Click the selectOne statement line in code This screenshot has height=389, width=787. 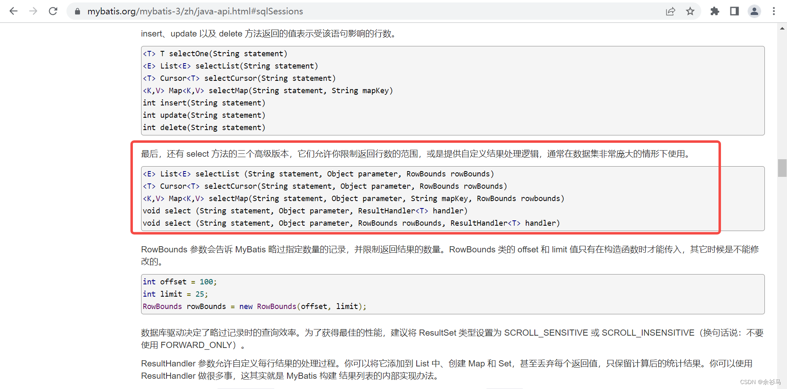[x=215, y=53]
